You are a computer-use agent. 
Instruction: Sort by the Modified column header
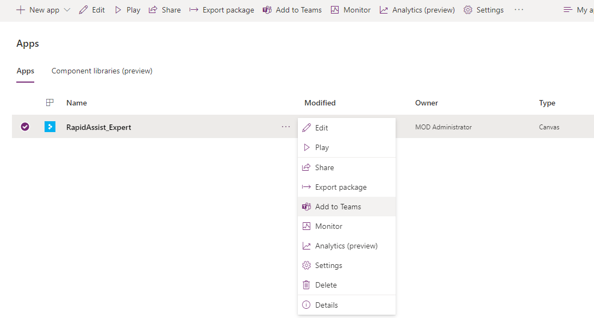[320, 103]
